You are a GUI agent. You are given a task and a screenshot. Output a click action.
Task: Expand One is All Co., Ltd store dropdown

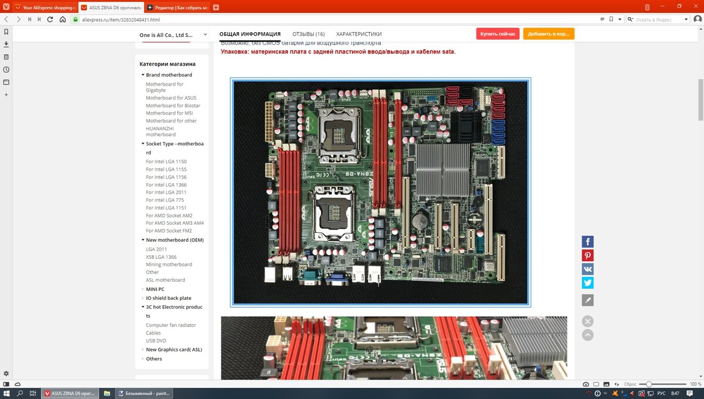click(205, 35)
